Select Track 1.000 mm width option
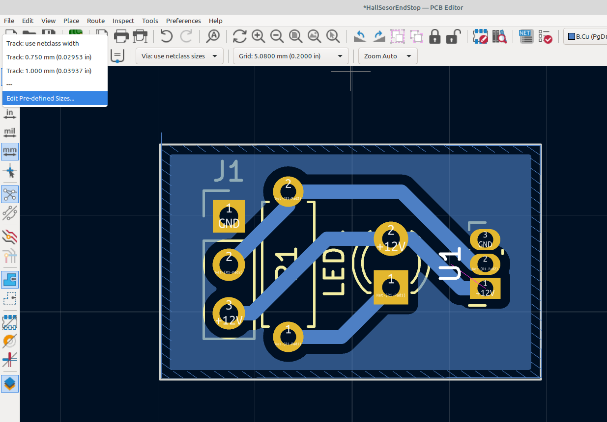This screenshot has width=607, height=422. [x=49, y=71]
